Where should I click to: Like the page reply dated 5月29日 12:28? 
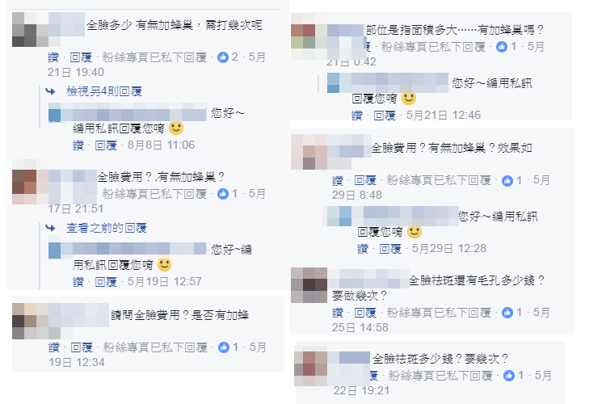tap(363, 249)
